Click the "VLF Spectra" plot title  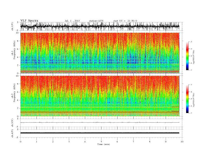pos(29,21)
